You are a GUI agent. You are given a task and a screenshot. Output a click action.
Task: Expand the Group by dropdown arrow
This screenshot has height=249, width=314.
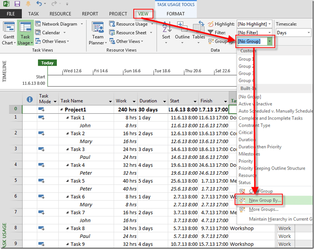(x=270, y=41)
